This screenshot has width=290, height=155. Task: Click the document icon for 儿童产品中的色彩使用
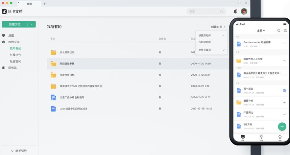click(x=53, y=97)
